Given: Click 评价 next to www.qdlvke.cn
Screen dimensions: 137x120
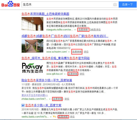Looking at the screenshot, I should (82, 74).
